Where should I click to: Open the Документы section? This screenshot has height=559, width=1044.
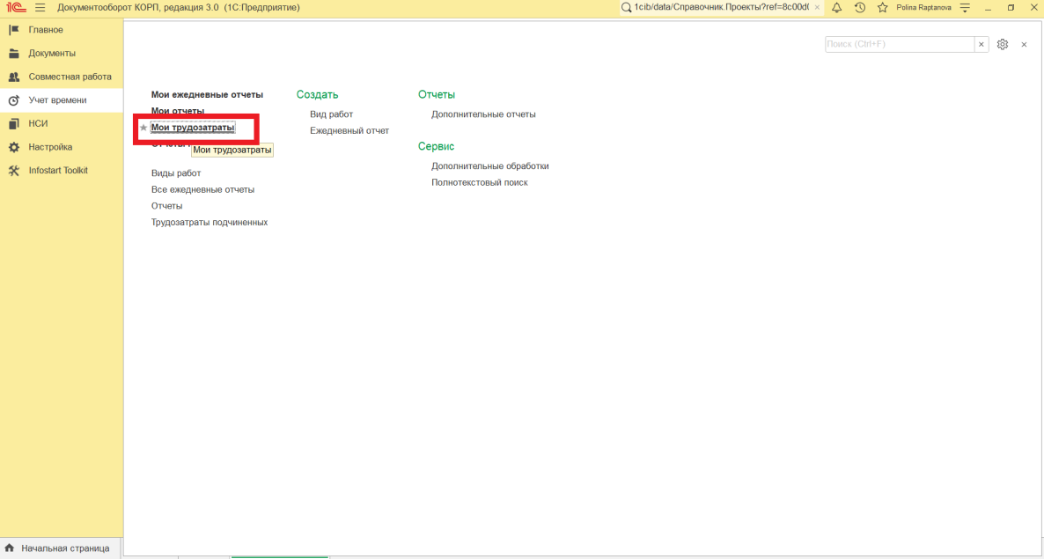[52, 53]
